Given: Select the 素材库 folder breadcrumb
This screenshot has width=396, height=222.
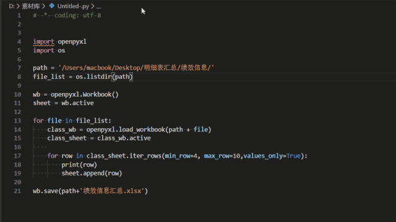Looking at the screenshot, I should pos(30,6).
